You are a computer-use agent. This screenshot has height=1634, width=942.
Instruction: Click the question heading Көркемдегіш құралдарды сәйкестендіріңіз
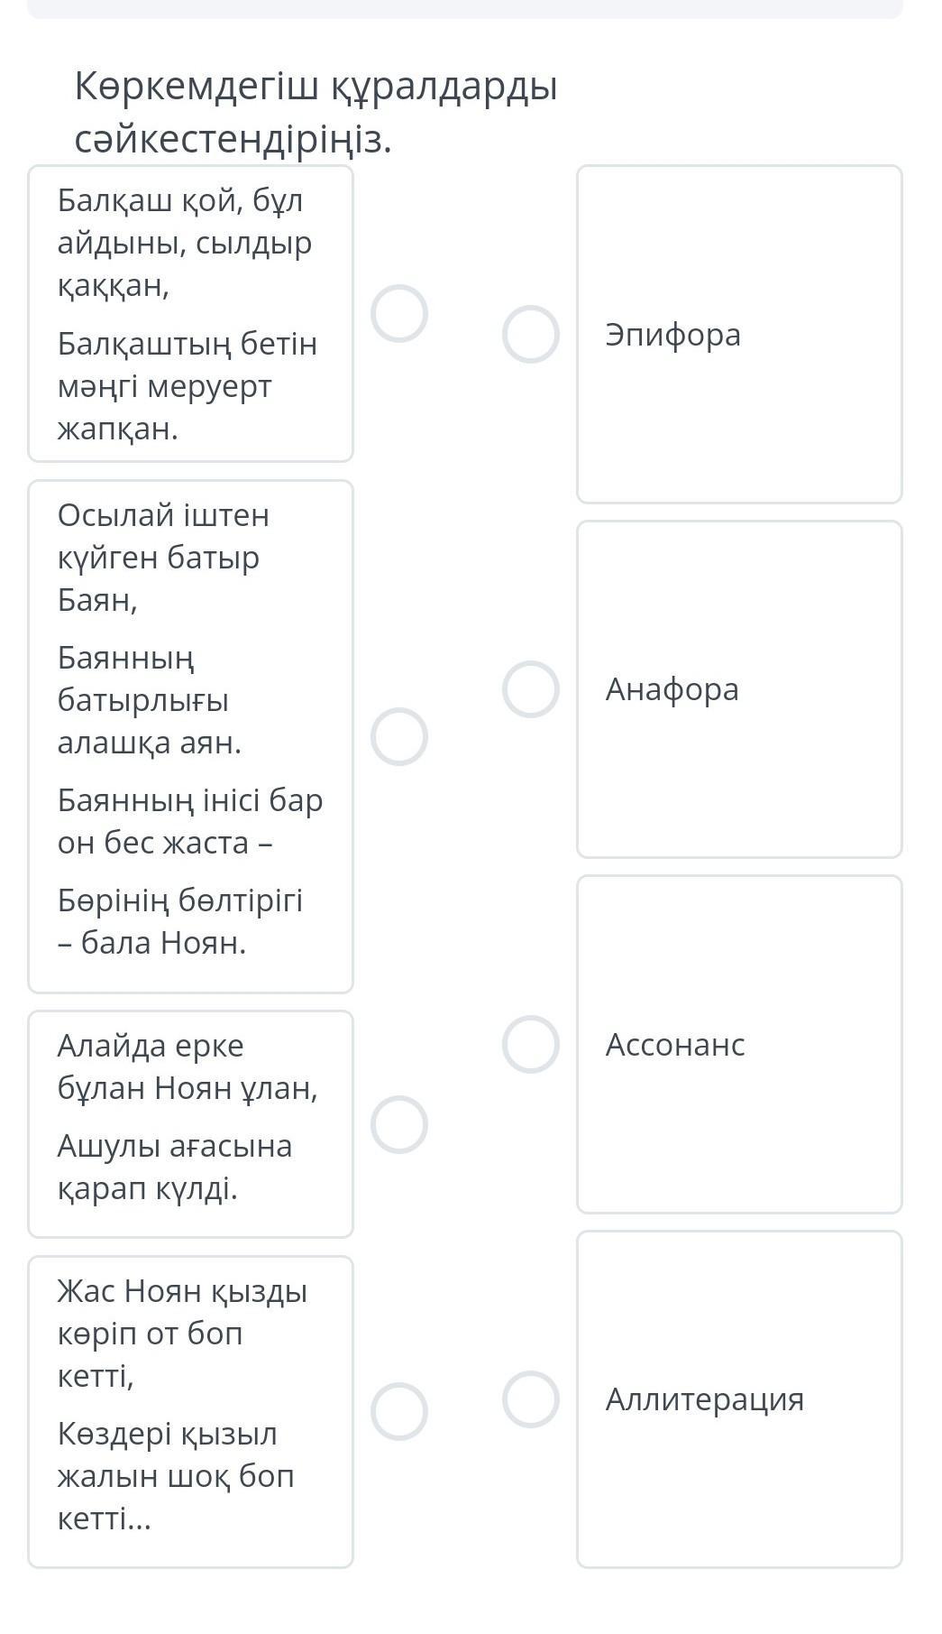(316, 113)
